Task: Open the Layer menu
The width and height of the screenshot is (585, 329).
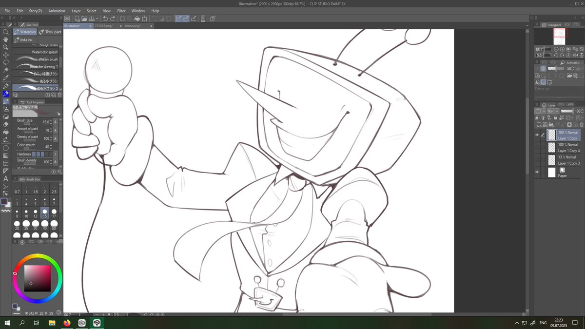Action: click(x=76, y=11)
